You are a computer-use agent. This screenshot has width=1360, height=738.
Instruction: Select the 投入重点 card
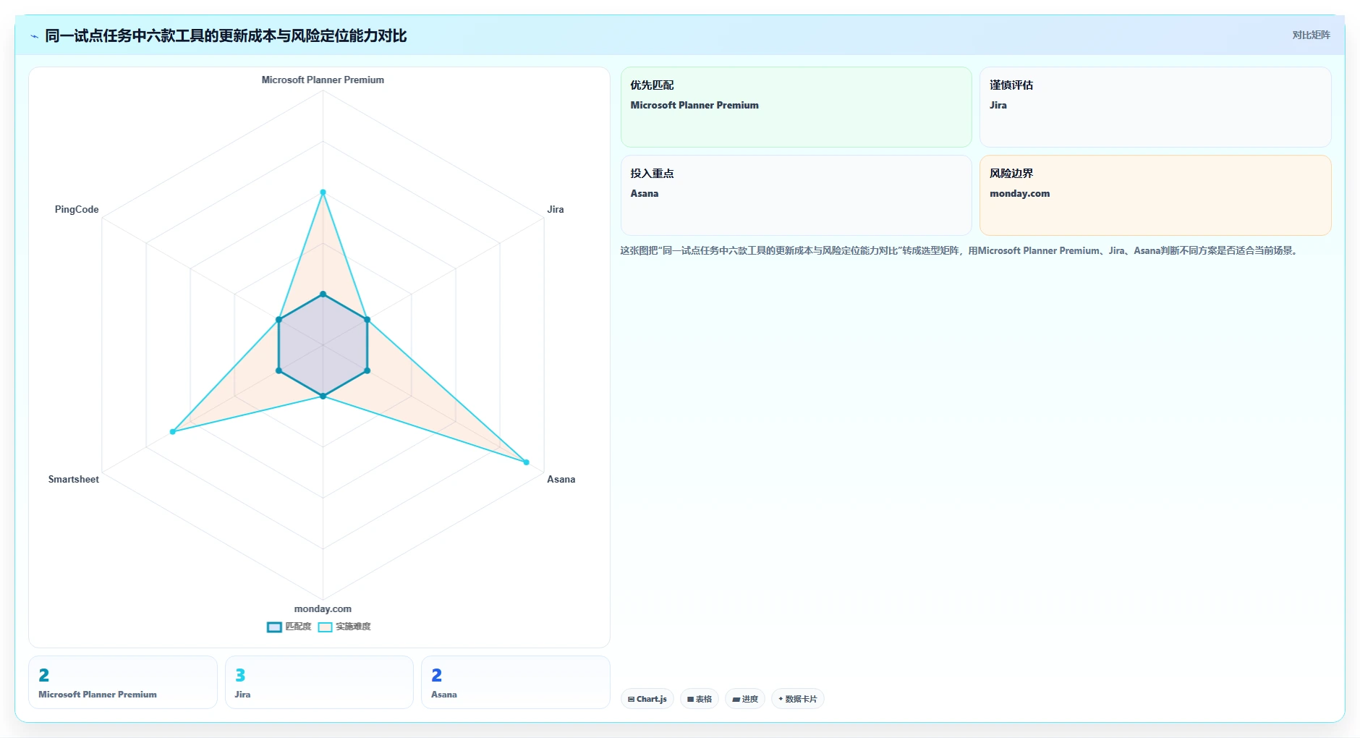click(x=796, y=195)
